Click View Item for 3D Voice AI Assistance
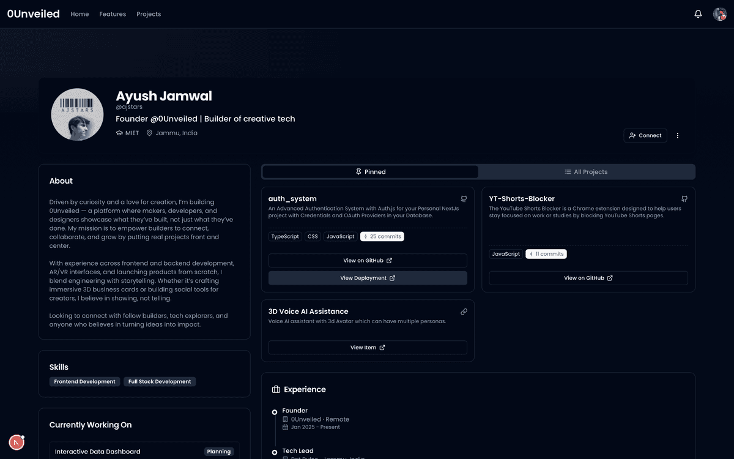The height and width of the screenshot is (459, 734). [368, 348]
